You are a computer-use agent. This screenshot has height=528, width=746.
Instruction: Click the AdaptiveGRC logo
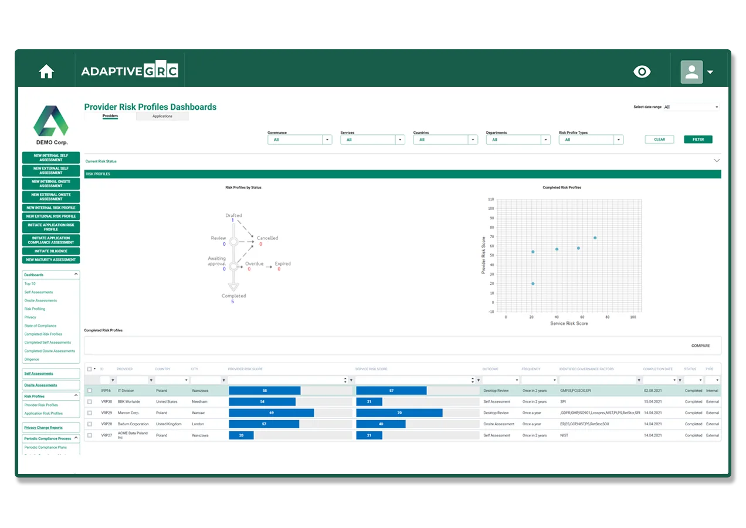(130, 72)
